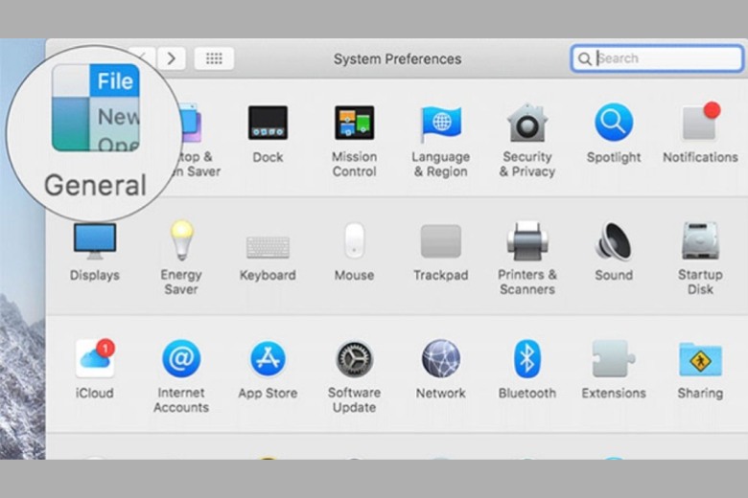Open Network preferences globe
The width and height of the screenshot is (748, 498).
tap(441, 358)
